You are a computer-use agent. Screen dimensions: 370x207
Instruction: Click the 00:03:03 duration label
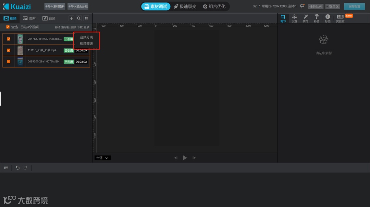pos(82,62)
